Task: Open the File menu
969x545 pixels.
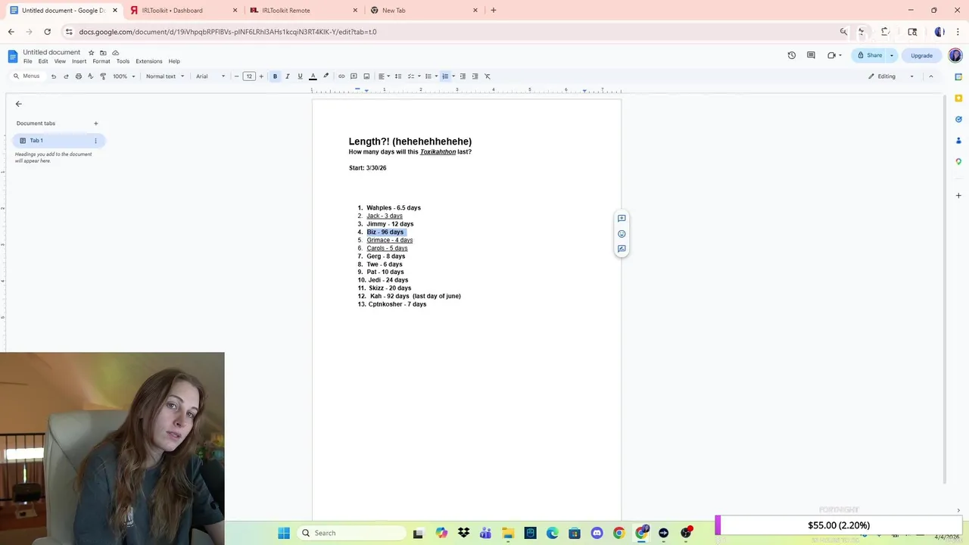Action: coord(28,61)
